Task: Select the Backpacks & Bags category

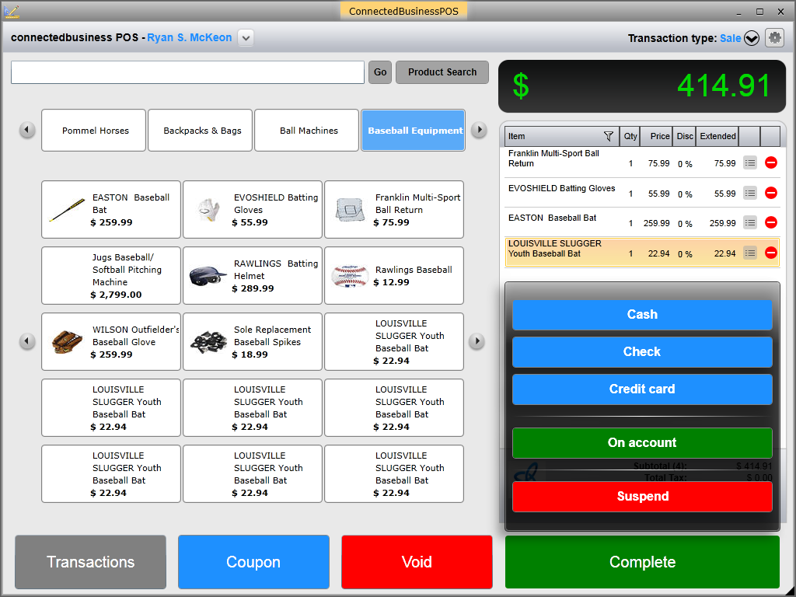Action: click(x=200, y=131)
